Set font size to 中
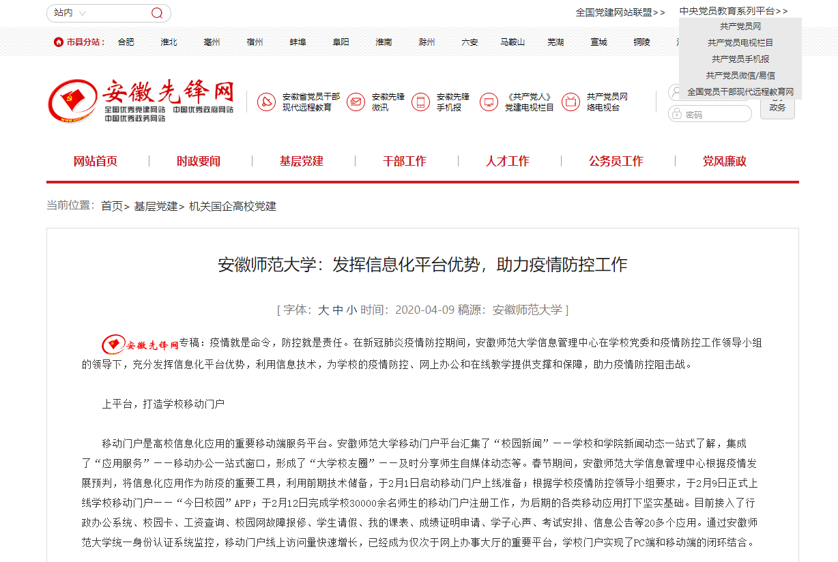This screenshot has height=562, width=838. coord(338,310)
